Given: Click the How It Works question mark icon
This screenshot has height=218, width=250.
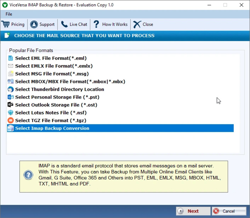Looking at the screenshot, I should (96, 24).
